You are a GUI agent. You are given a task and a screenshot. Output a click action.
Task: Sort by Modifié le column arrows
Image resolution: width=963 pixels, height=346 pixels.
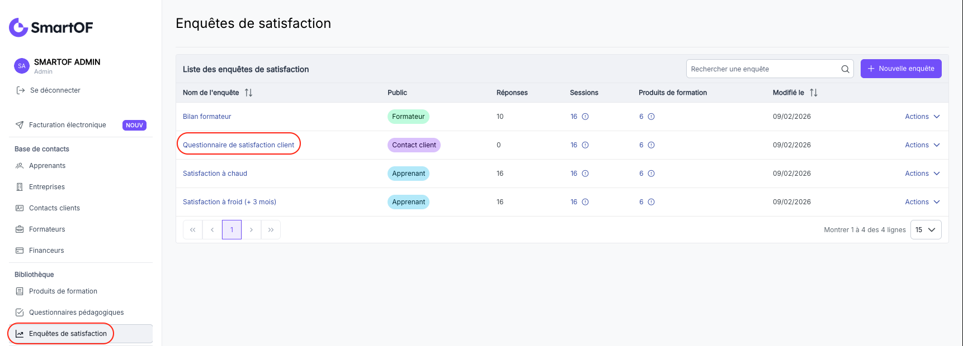click(813, 93)
